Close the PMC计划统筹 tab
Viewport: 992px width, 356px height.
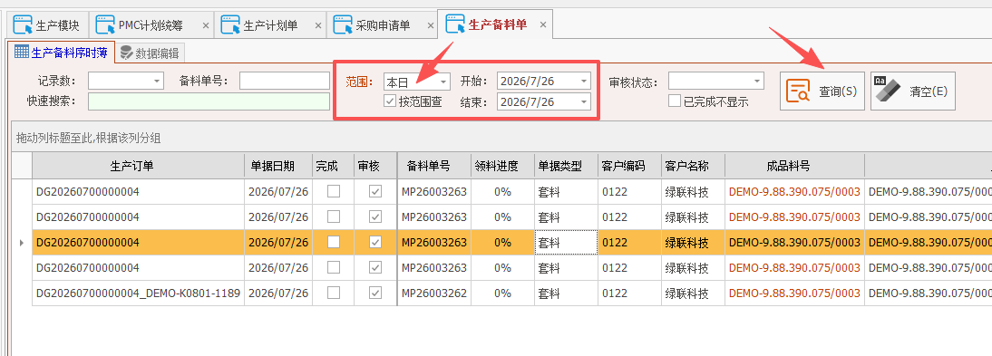[x=206, y=26]
